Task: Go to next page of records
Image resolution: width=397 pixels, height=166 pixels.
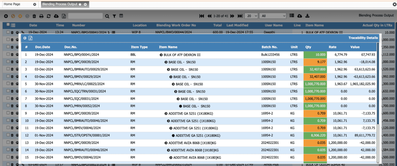Action: (233, 16)
